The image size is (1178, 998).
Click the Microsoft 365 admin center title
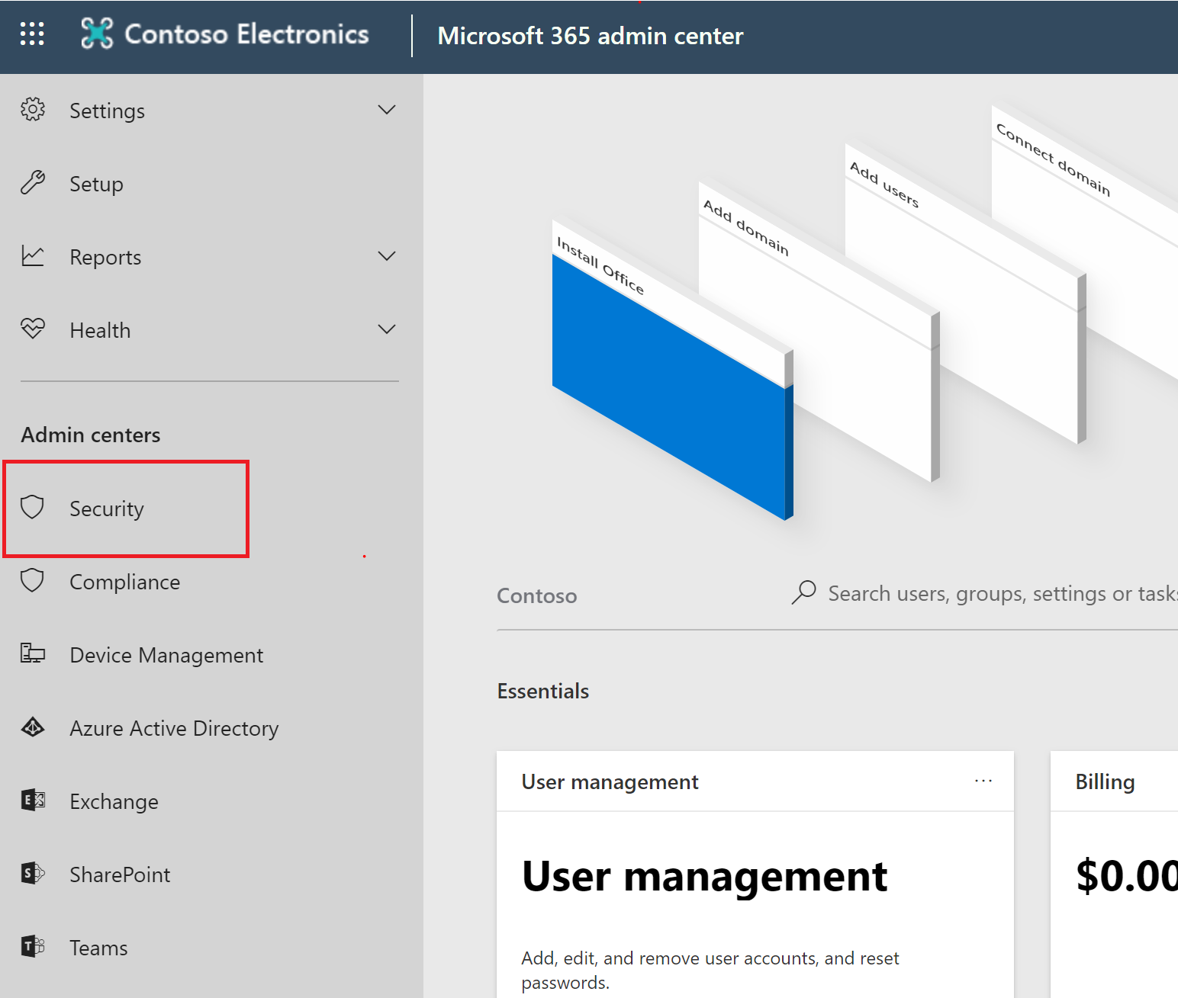tap(590, 36)
